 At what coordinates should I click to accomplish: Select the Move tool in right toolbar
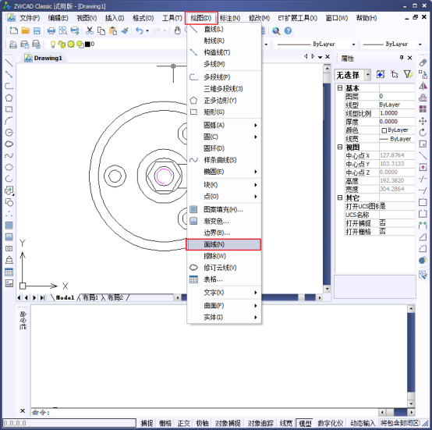click(x=423, y=121)
